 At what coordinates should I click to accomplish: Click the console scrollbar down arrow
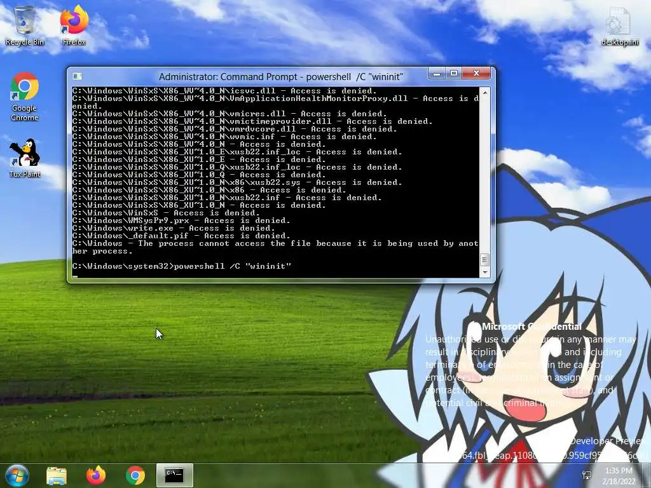[484, 273]
